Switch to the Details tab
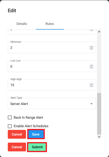The width and height of the screenshot is (109, 157). [22, 24]
